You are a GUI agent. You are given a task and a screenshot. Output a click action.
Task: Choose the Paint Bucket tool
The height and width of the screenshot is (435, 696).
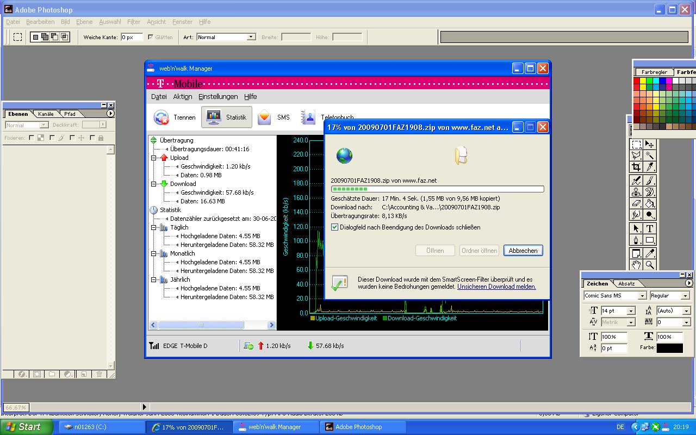tap(649, 203)
